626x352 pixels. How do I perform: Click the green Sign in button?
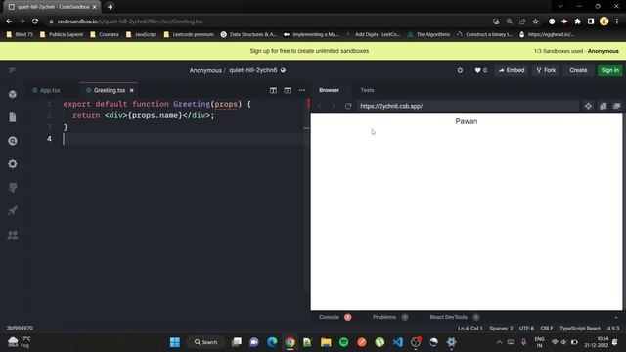click(609, 70)
